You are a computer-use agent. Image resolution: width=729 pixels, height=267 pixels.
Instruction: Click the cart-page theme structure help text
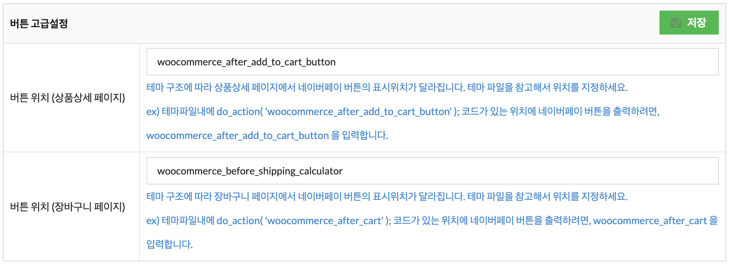(x=387, y=197)
